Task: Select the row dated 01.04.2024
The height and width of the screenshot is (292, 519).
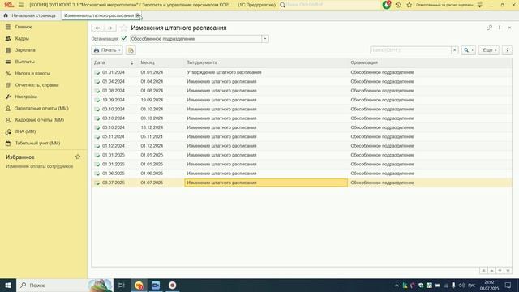Action: (302, 81)
